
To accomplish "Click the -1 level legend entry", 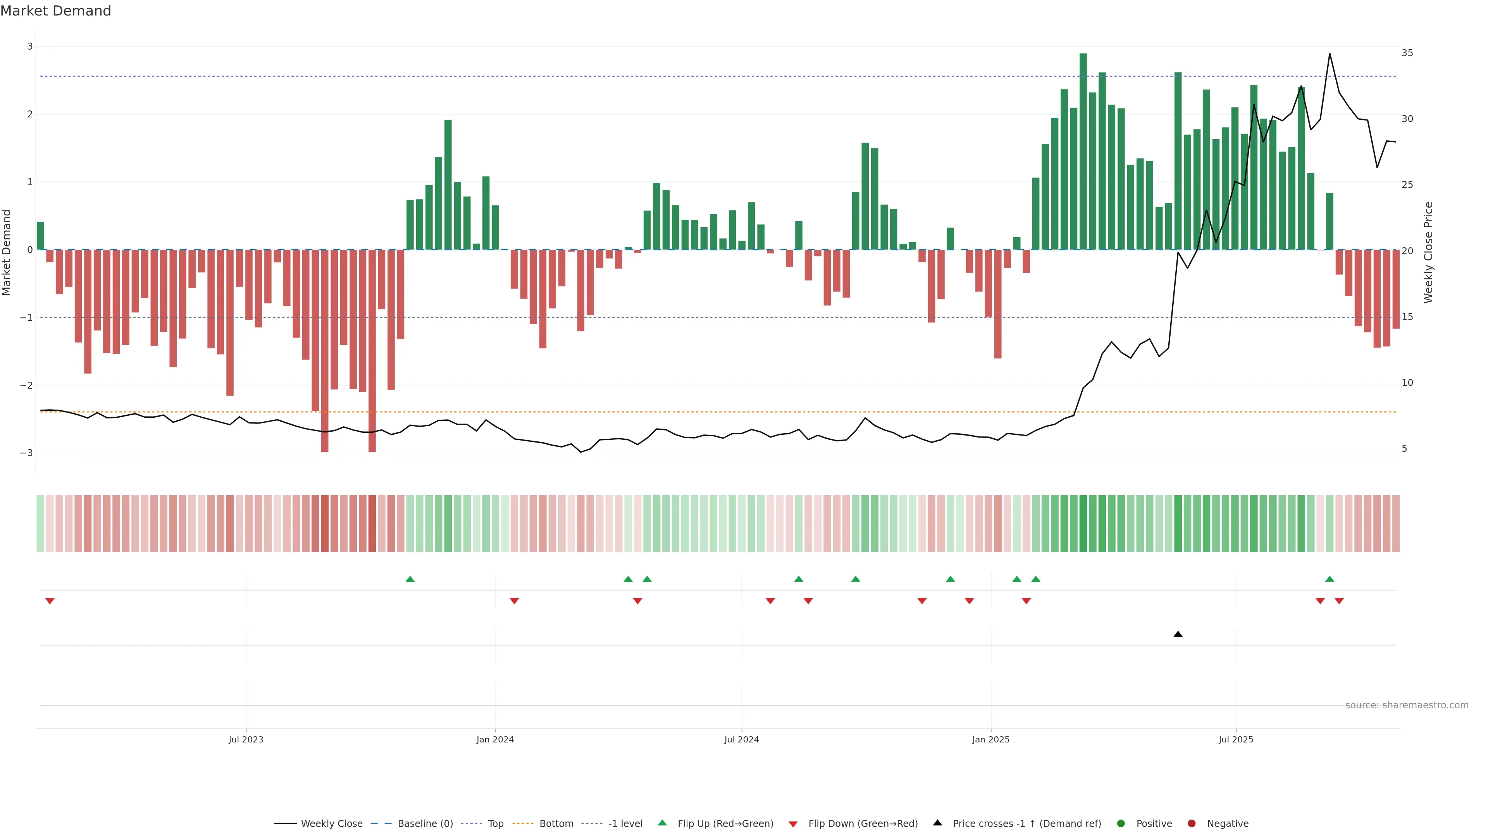I will coord(625,824).
